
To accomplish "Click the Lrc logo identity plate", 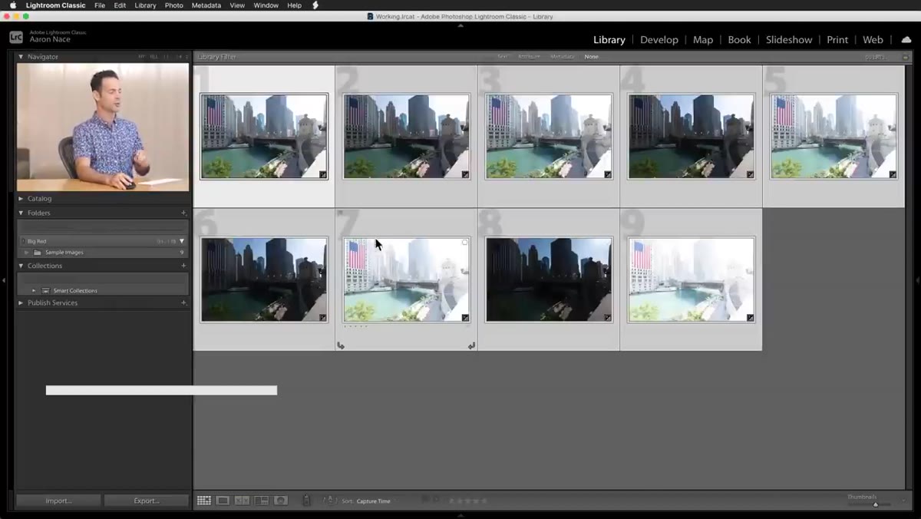I will pos(16,37).
